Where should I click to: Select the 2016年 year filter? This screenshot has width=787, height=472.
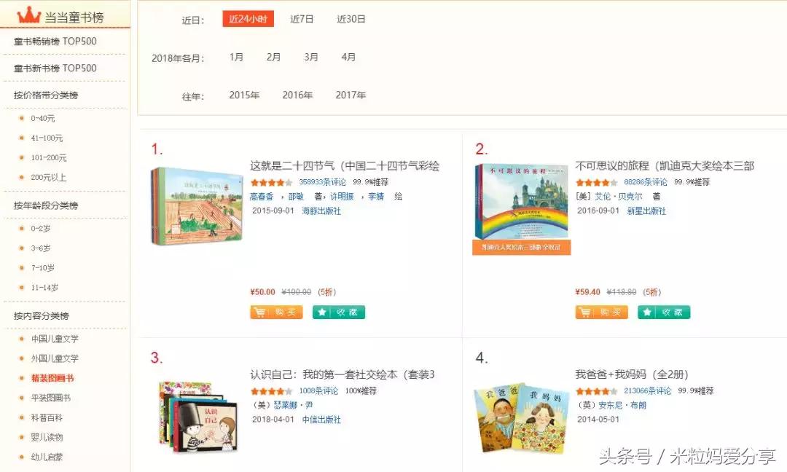[x=297, y=94]
